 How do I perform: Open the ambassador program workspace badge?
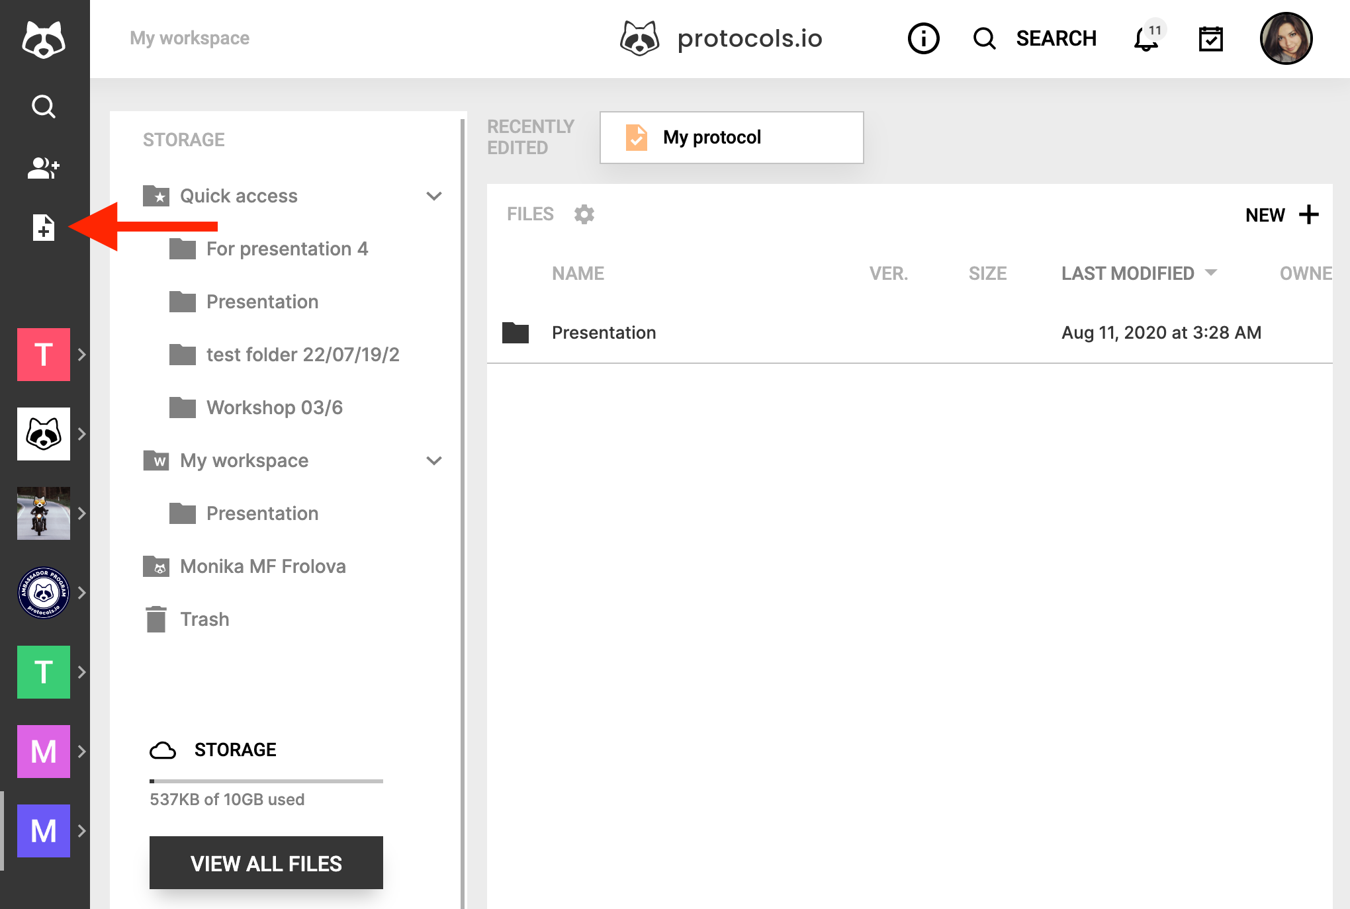pyautogui.click(x=43, y=593)
